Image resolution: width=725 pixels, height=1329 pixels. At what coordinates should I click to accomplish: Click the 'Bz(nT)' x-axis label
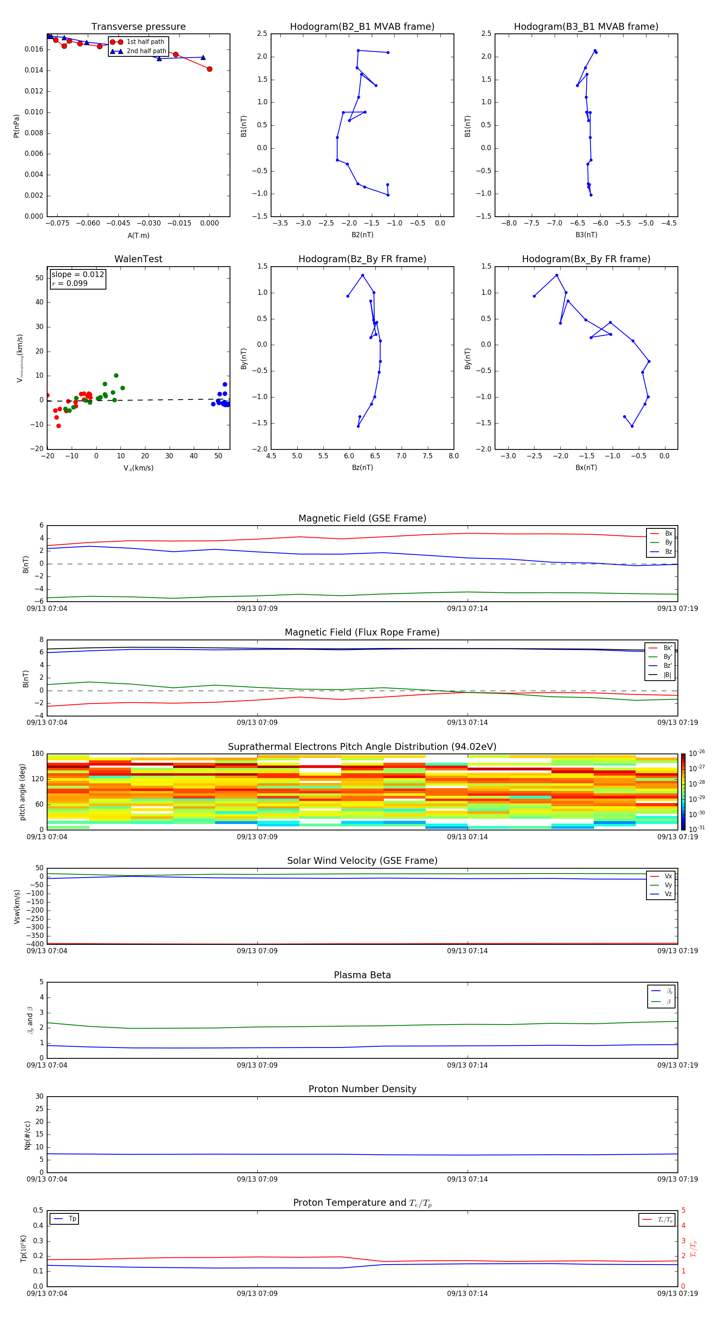click(362, 468)
